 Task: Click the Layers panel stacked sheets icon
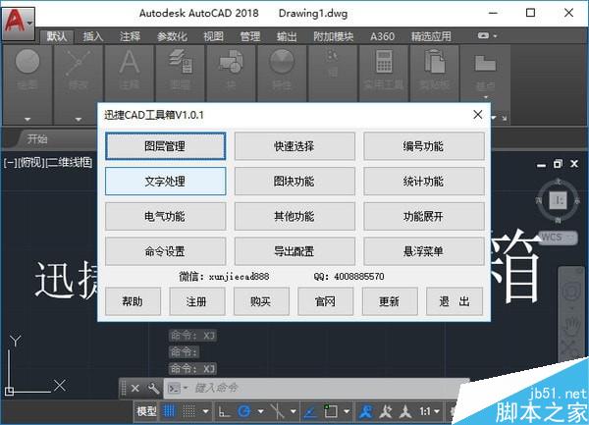click(x=181, y=62)
